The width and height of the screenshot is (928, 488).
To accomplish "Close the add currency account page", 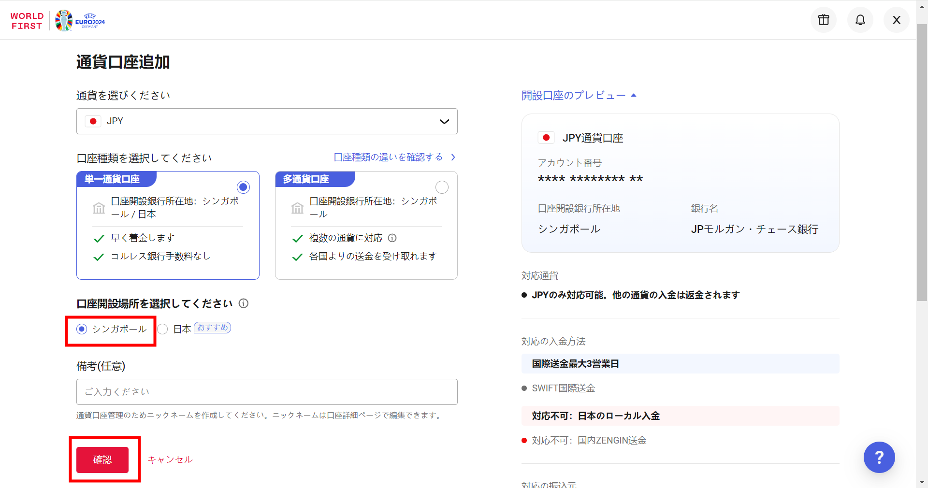I will [896, 20].
